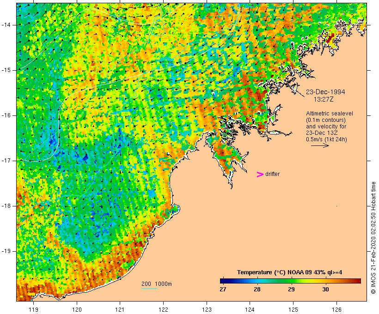Click the time stamp '13:27Z'

click(324, 99)
